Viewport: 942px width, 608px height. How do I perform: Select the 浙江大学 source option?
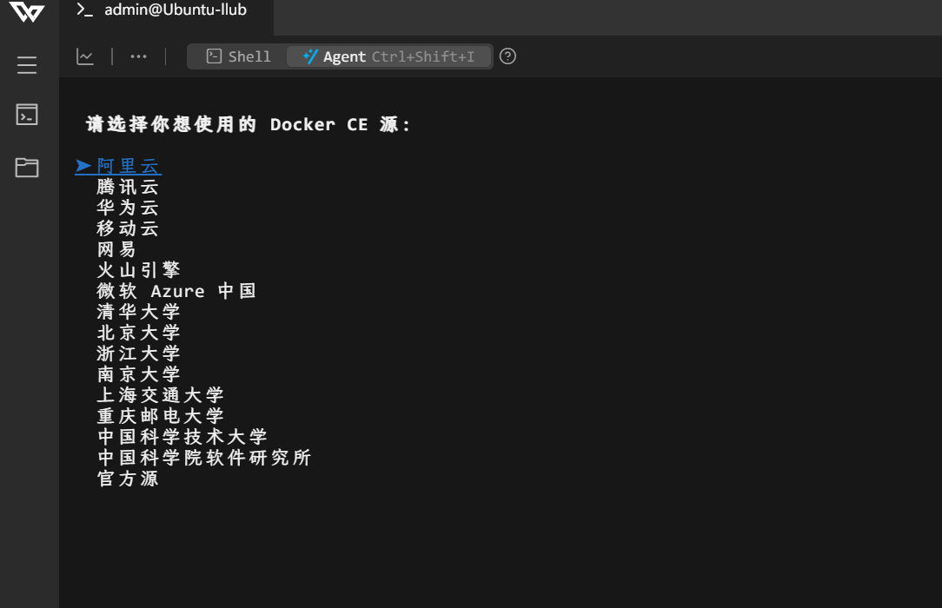pos(138,354)
